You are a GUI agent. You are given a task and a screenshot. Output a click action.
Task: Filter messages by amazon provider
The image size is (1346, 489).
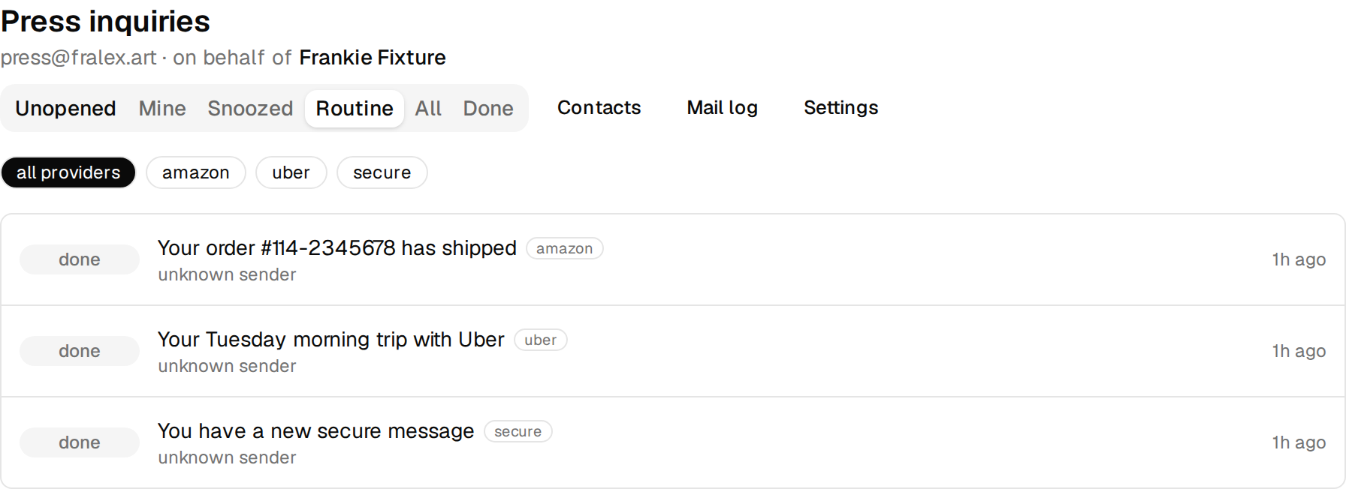[x=196, y=172]
